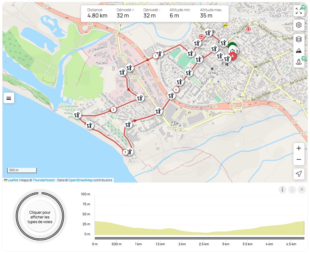
Task: Click the info icon above the elevation chart
Action: pos(283,189)
